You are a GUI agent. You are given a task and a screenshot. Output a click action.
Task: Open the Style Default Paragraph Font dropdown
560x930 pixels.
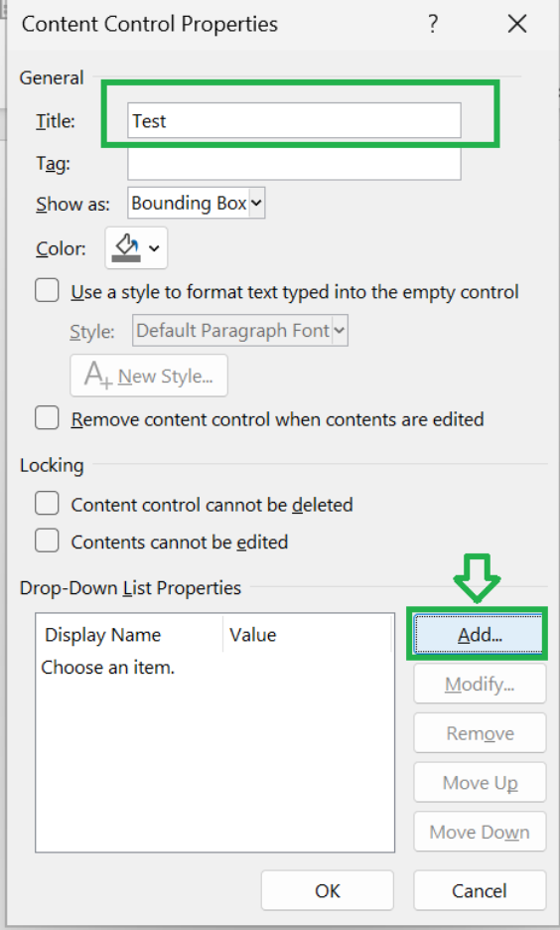[x=240, y=330]
